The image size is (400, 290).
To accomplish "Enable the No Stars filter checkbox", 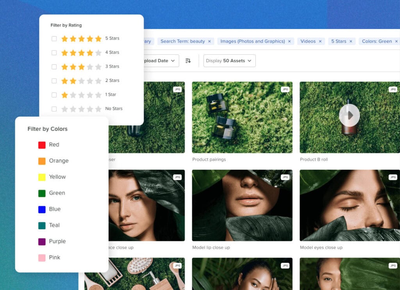I will click(54, 108).
